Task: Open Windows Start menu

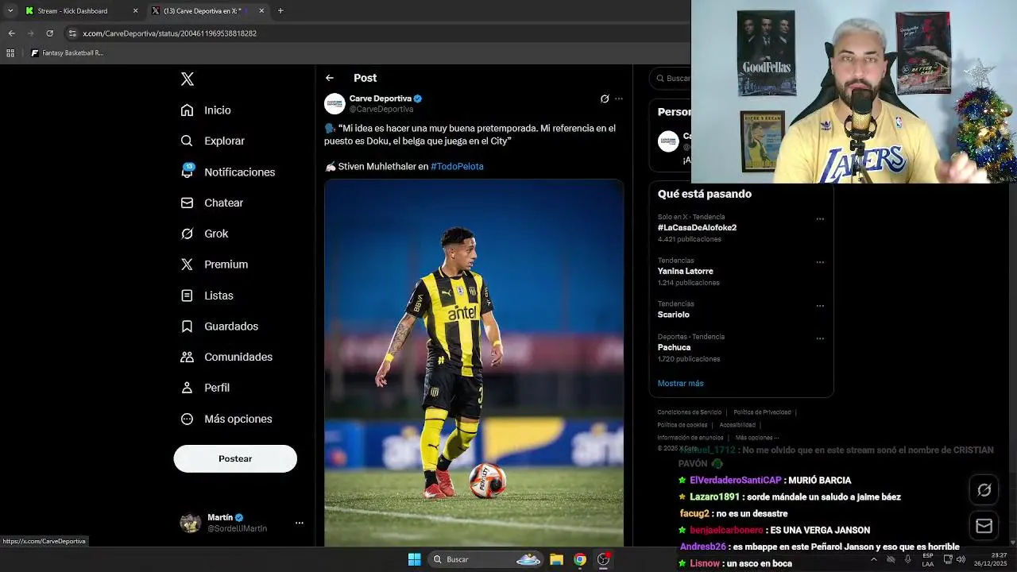Action: pos(414,559)
